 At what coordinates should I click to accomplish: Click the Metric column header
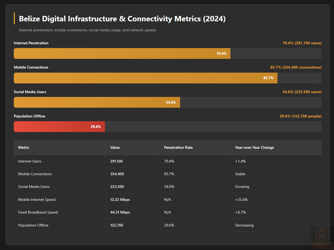[x=24, y=147]
